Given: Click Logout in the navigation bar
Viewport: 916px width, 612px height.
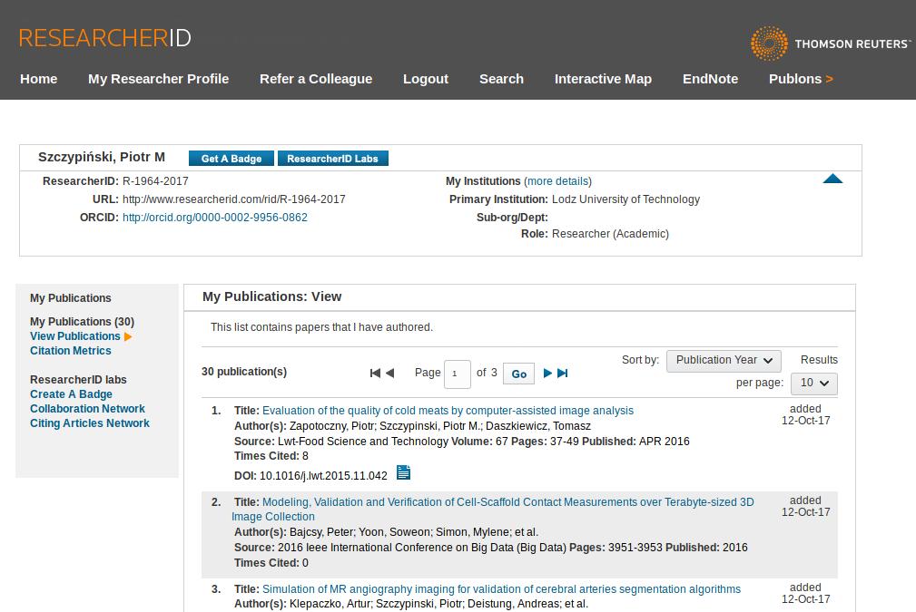Looking at the screenshot, I should (426, 79).
